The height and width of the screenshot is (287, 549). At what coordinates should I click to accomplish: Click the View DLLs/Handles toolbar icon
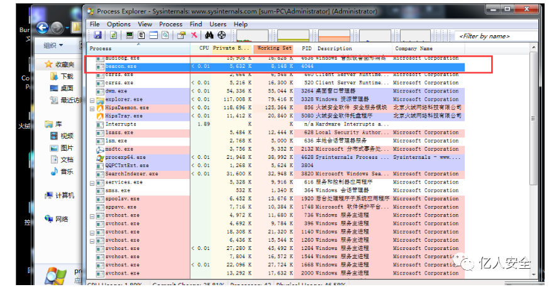(165, 35)
